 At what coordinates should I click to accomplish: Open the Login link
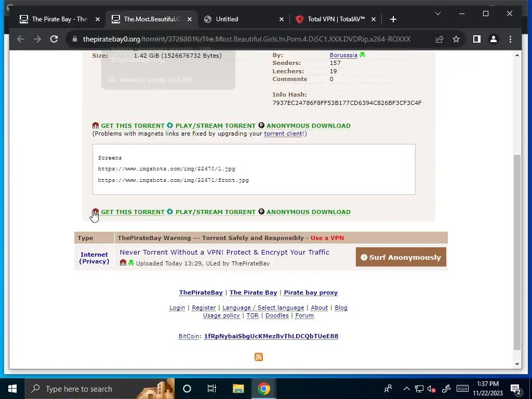(x=177, y=308)
